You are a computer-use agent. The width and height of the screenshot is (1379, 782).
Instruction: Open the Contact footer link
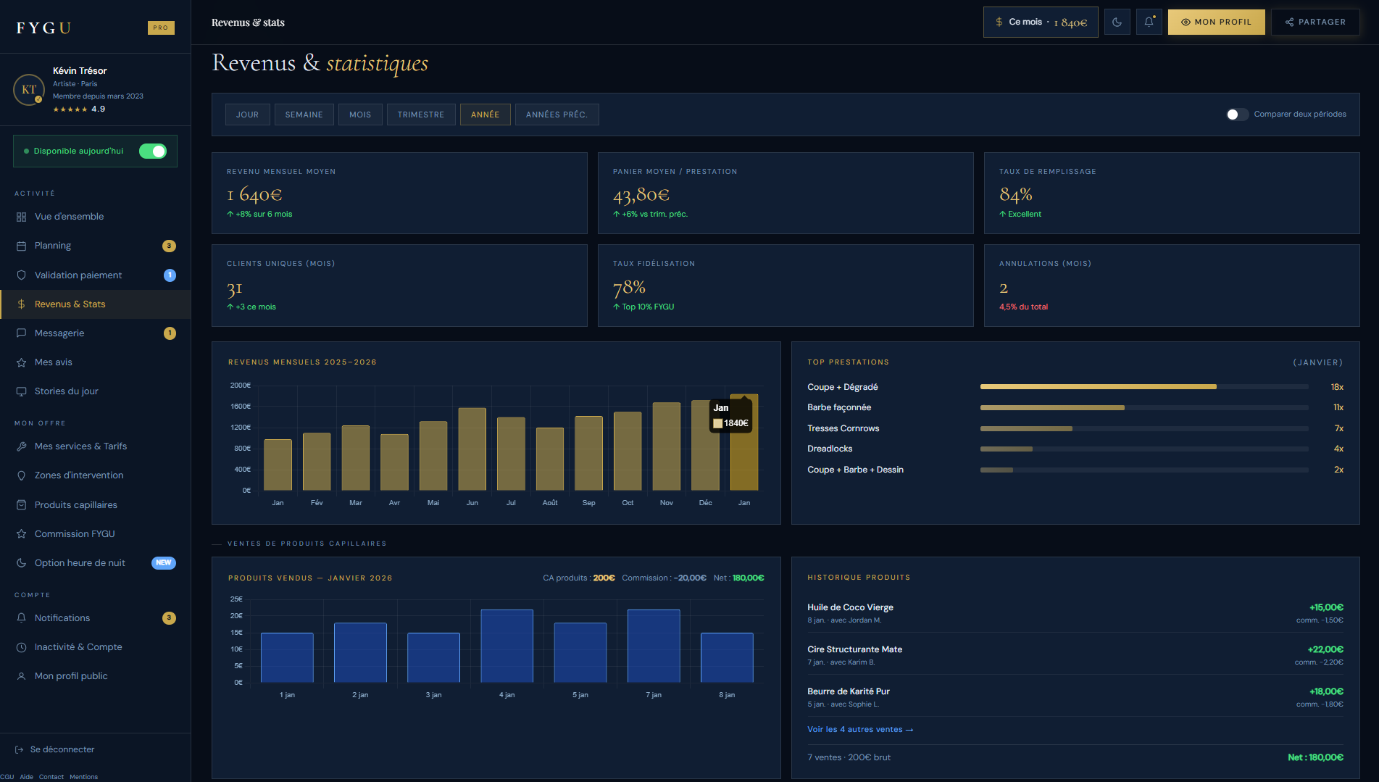[x=51, y=777]
